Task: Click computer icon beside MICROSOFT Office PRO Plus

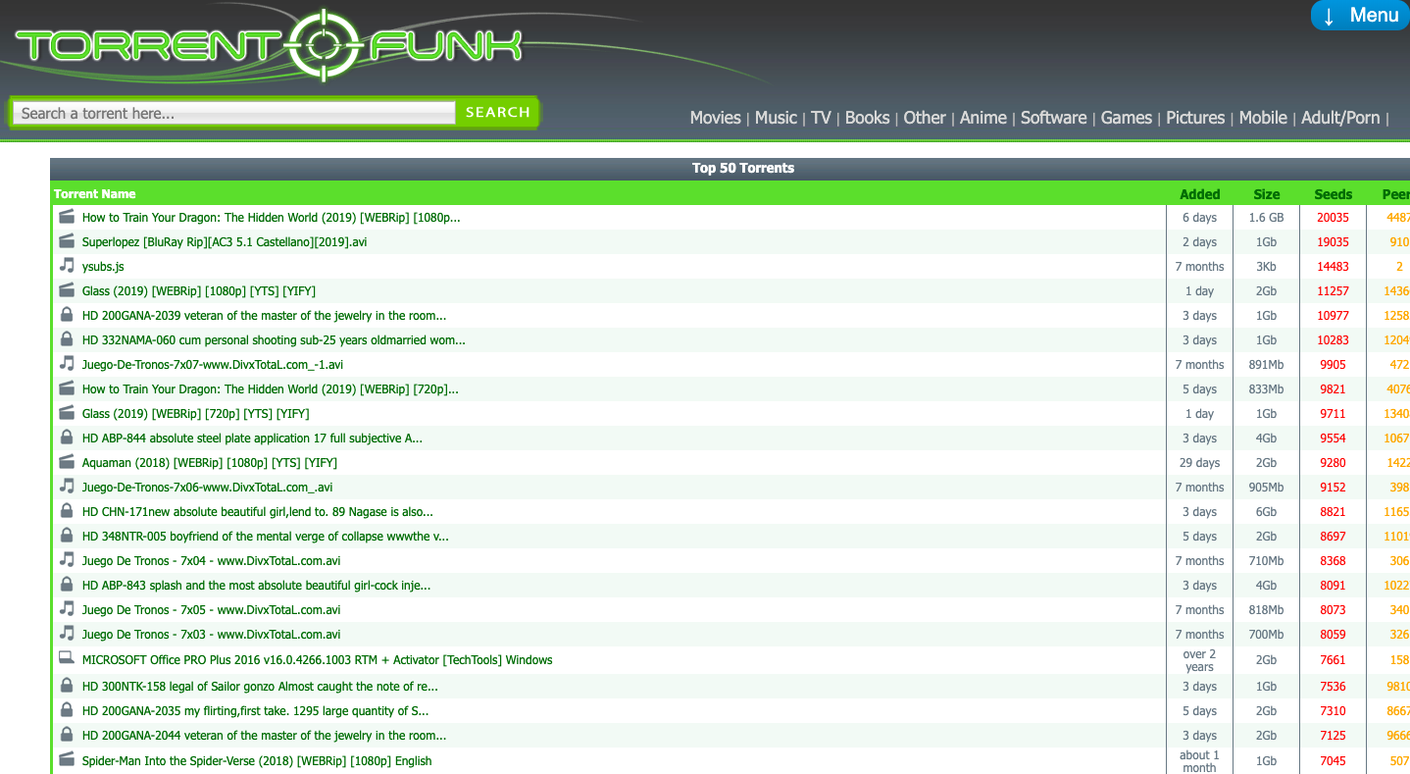Action: (x=67, y=659)
